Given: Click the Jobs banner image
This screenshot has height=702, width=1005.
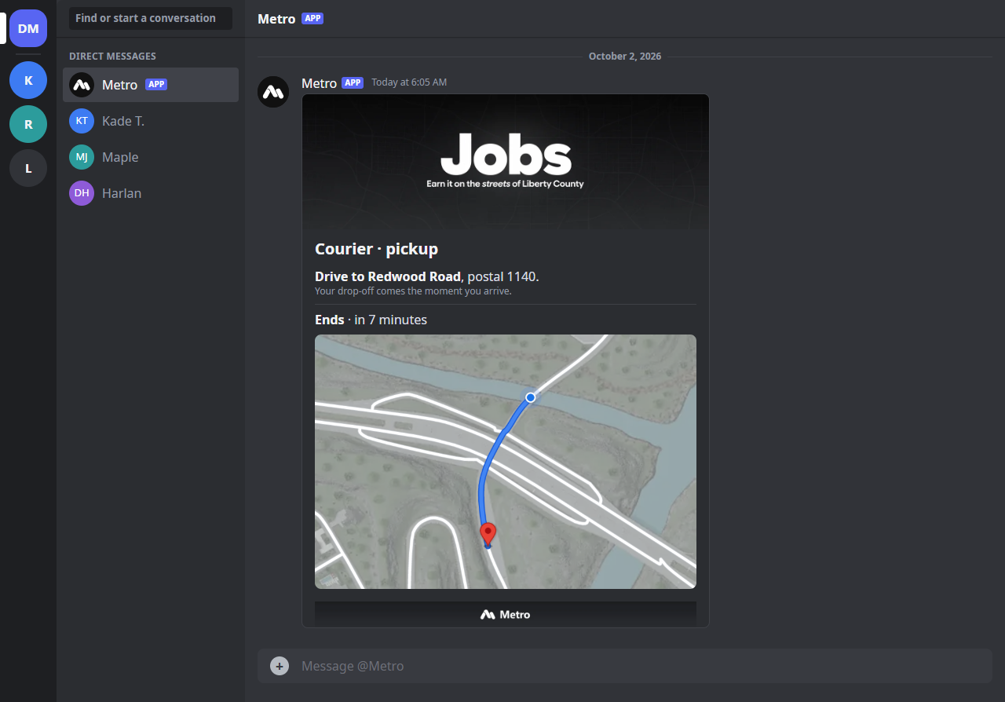Looking at the screenshot, I should point(506,162).
